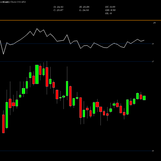The height and width of the screenshot is (161, 161).
Task: Click the 27 price axis label
Action: click(153, 62)
